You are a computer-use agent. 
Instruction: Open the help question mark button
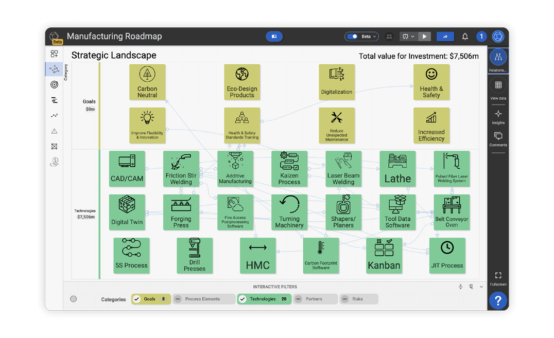pyautogui.click(x=498, y=300)
